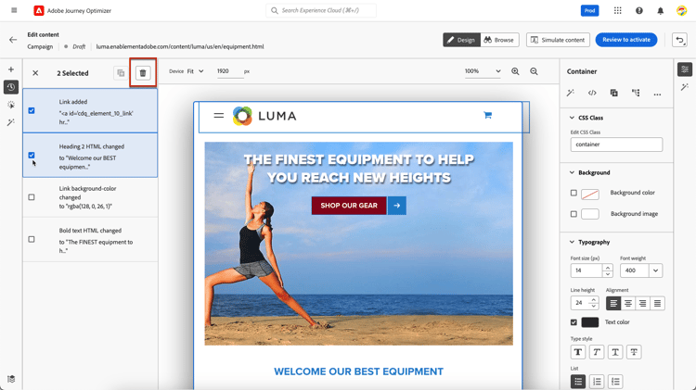Open the Background image swatch
The width and height of the screenshot is (696, 390).
click(x=590, y=214)
